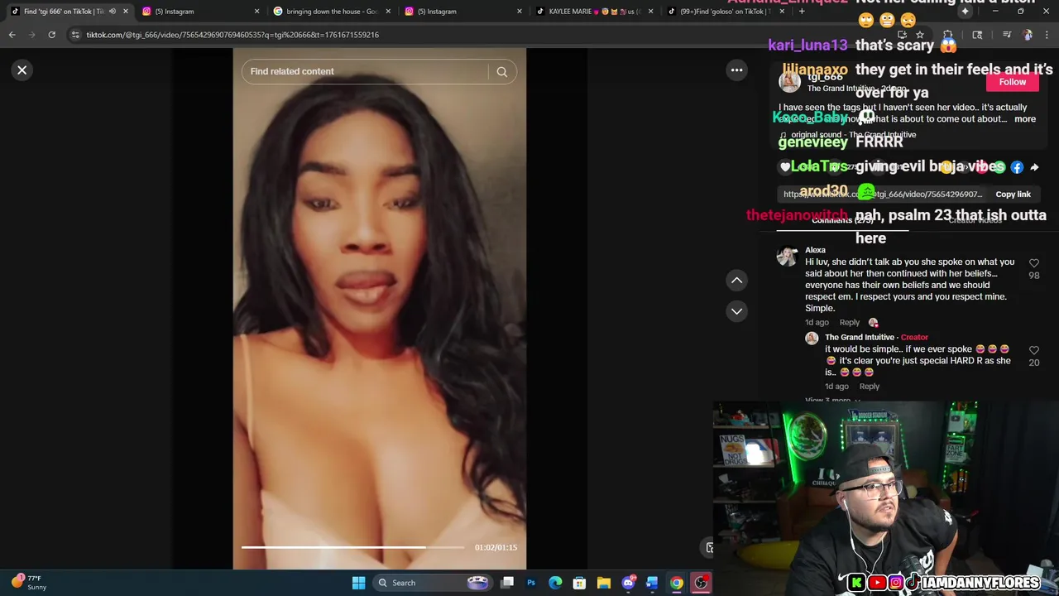Open the weather widget showing 77°F Sunny

pyautogui.click(x=30, y=583)
